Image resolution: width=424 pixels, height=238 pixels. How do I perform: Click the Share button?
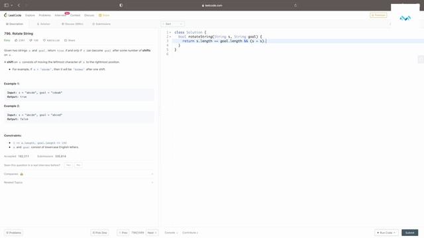[x=70, y=40]
